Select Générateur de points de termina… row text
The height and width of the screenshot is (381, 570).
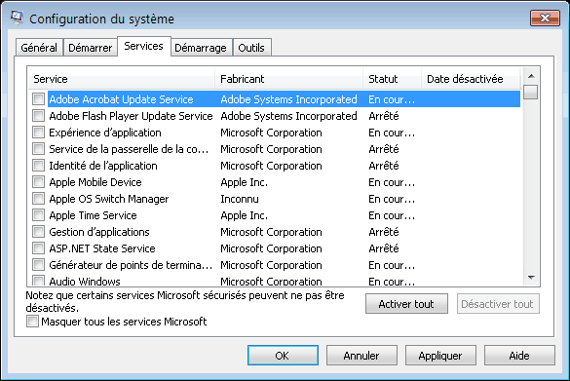tap(131, 265)
